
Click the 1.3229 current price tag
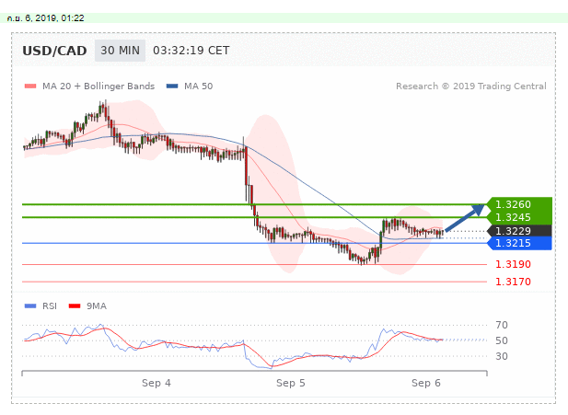click(519, 231)
